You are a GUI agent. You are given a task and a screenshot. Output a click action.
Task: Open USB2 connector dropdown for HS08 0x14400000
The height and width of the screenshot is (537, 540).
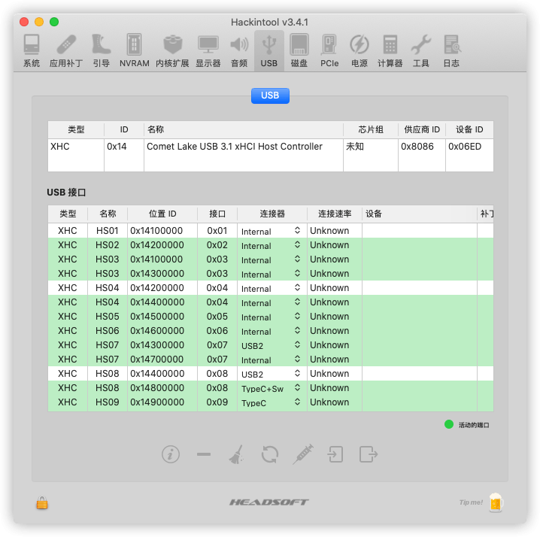272,374
